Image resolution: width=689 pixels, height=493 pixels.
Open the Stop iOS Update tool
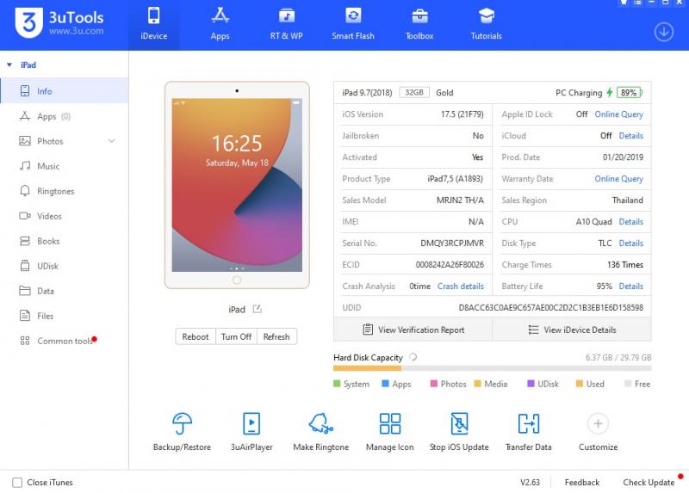coord(459,431)
